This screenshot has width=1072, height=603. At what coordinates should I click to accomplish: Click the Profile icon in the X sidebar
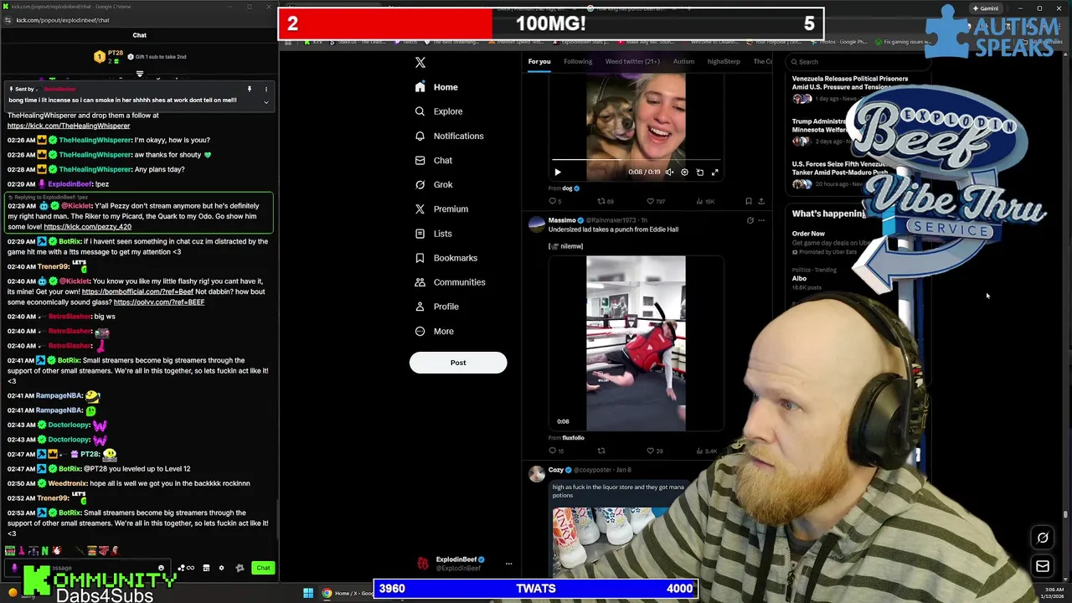click(420, 307)
